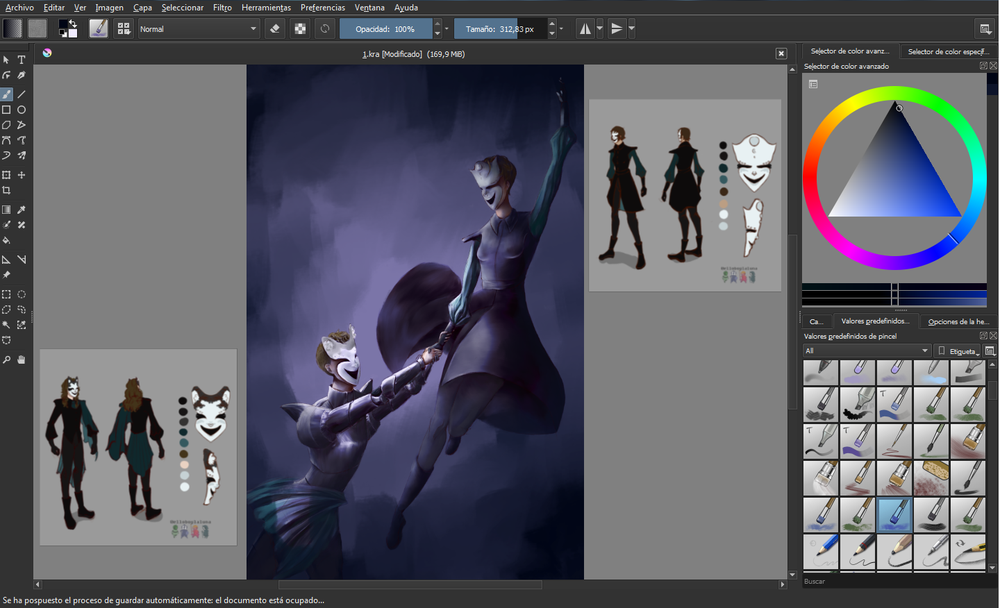
Task: Toggle preserve alpha checkerboard button
Action: [300, 28]
